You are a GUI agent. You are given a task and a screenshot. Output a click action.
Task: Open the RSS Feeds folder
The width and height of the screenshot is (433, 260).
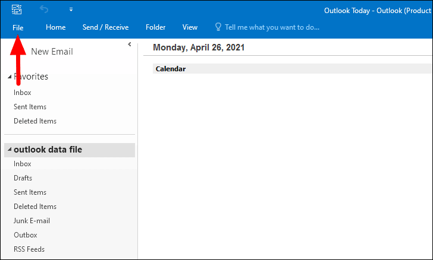[x=29, y=249]
